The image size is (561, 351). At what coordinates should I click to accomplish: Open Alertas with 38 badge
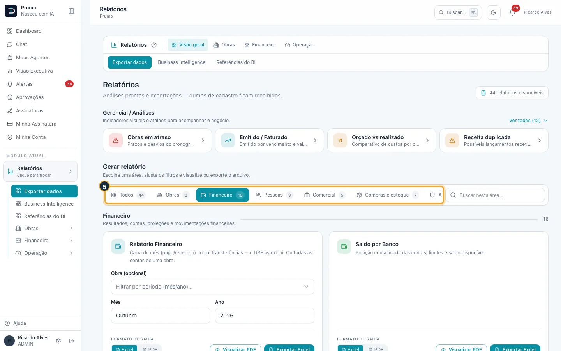41,84
